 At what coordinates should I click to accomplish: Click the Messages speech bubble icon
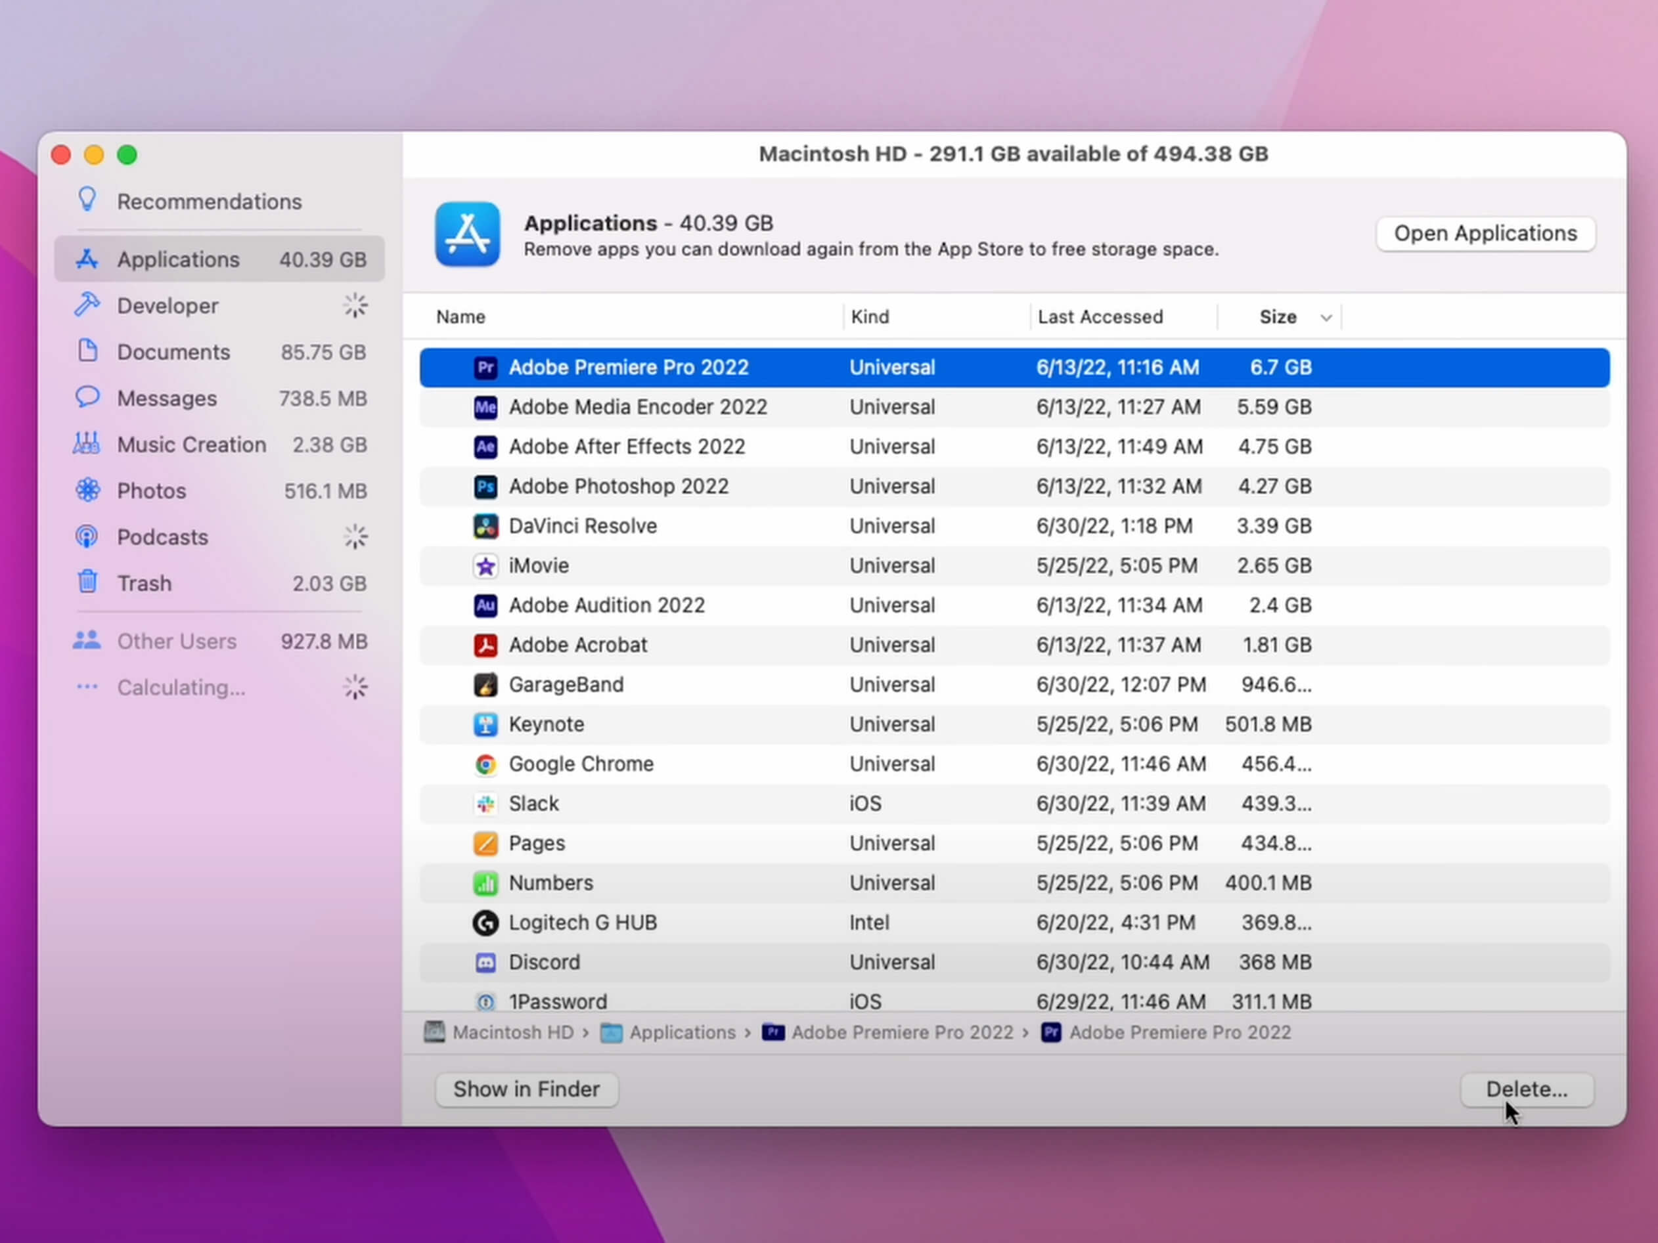pyautogui.click(x=87, y=397)
